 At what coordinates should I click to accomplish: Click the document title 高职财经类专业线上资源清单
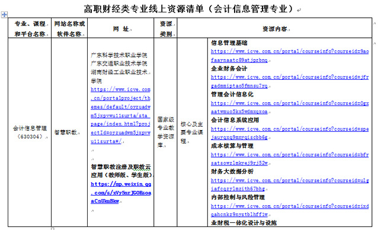(143, 9)
